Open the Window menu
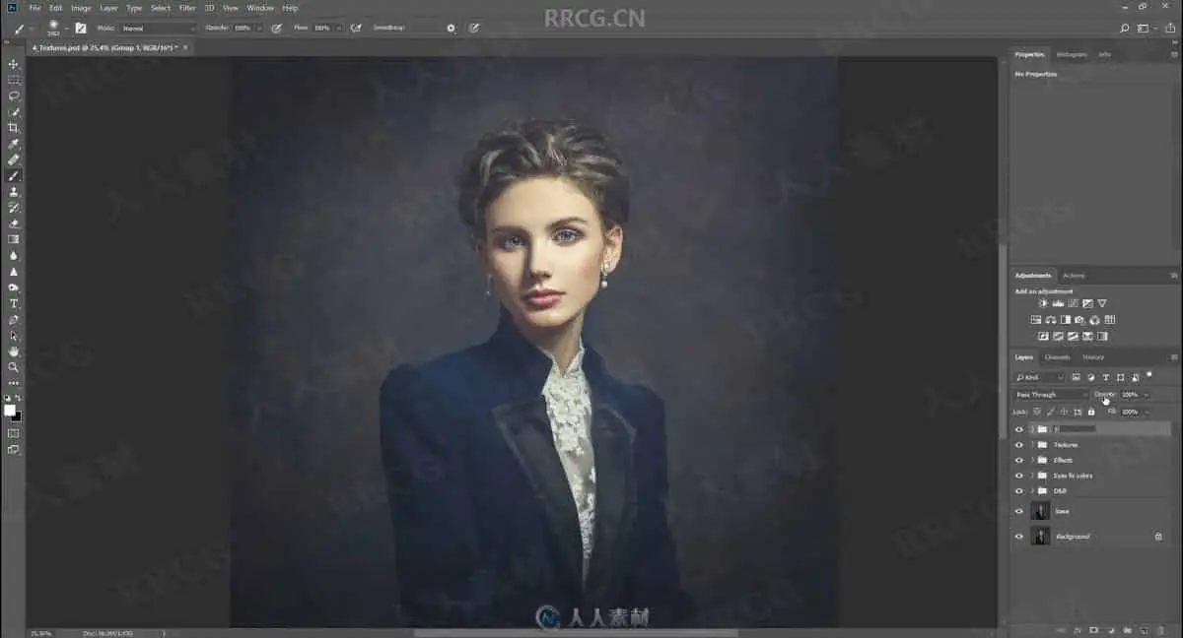Image resolution: width=1183 pixels, height=638 pixels. [260, 8]
